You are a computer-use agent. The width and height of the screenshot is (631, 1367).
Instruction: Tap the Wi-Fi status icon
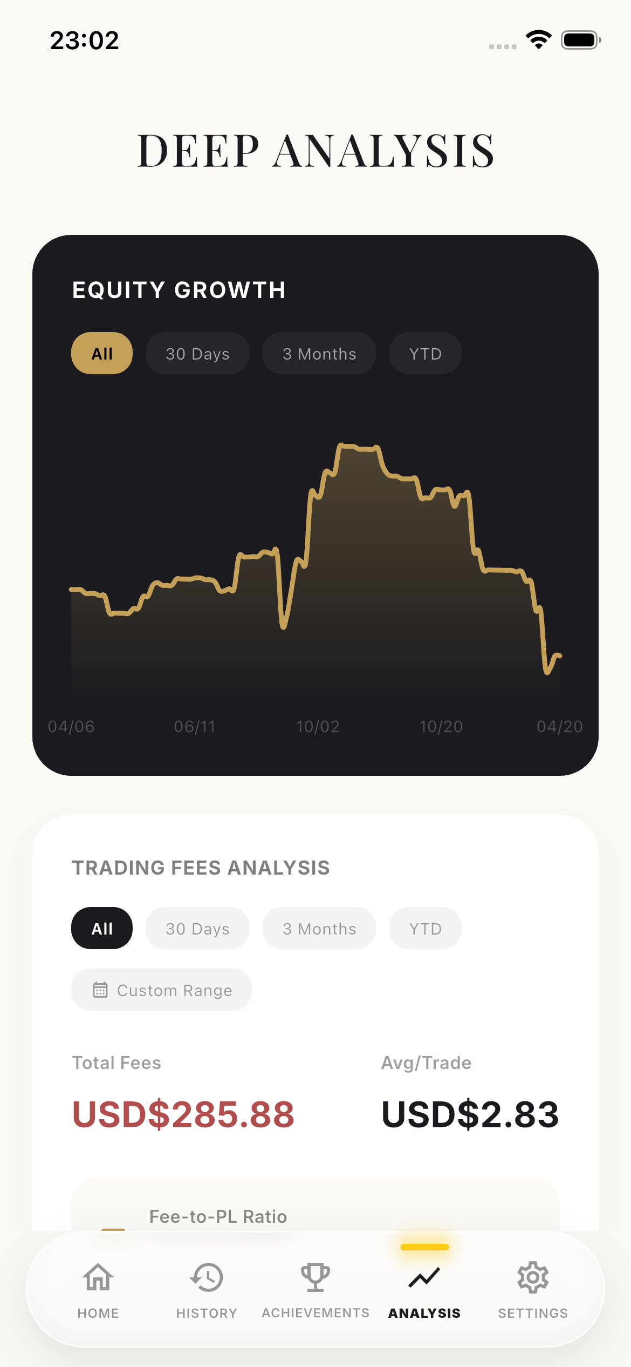(x=538, y=40)
